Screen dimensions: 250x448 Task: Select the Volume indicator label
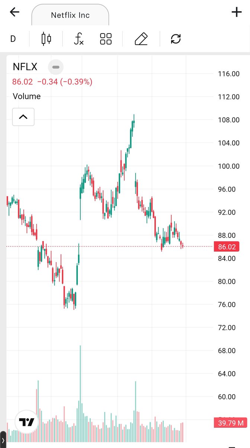pos(27,96)
